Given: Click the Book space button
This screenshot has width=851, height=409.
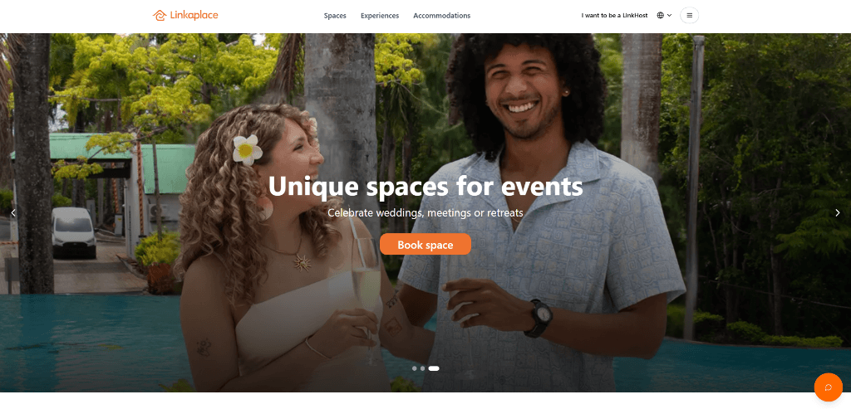Looking at the screenshot, I should pyautogui.click(x=425, y=244).
